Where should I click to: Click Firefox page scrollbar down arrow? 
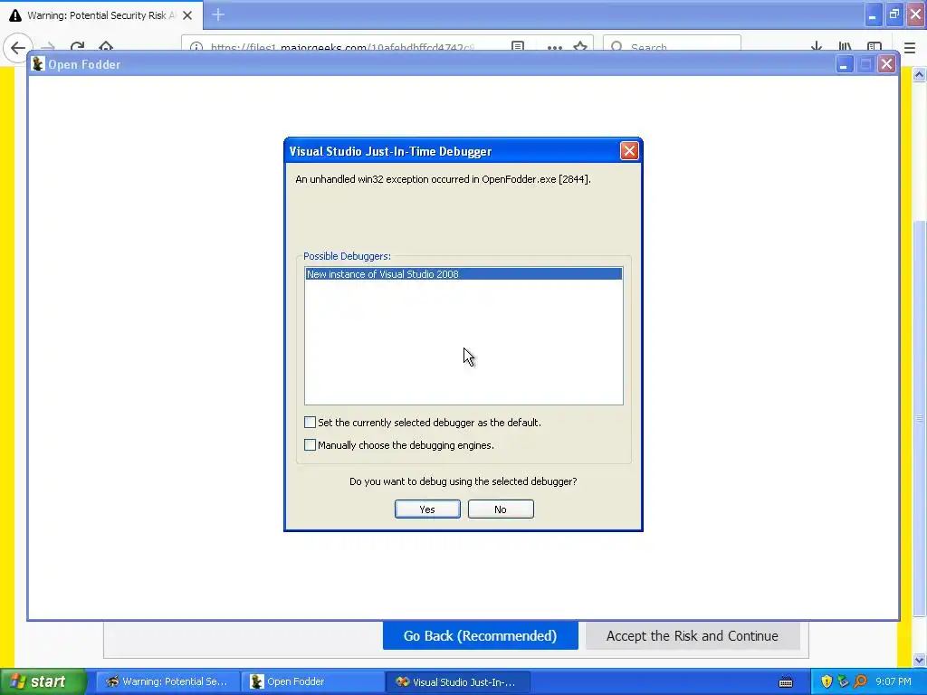919,660
